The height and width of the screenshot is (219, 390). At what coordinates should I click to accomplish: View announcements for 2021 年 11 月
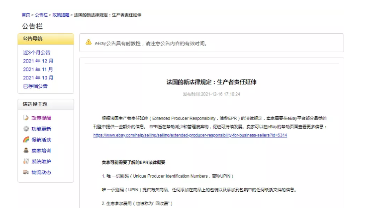(38, 69)
